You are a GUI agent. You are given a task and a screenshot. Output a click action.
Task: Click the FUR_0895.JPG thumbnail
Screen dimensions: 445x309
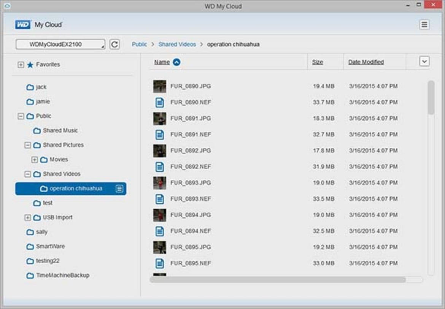coord(160,247)
